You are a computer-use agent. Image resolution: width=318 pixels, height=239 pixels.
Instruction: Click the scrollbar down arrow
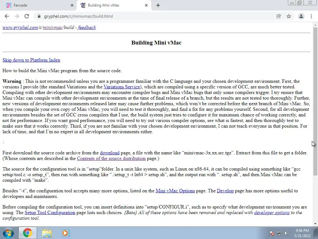(x=316, y=224)
